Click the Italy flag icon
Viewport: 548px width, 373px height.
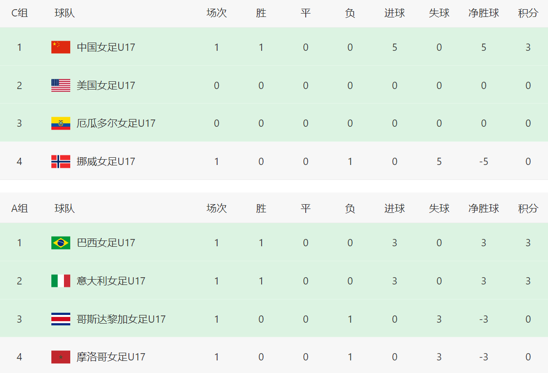61,281
